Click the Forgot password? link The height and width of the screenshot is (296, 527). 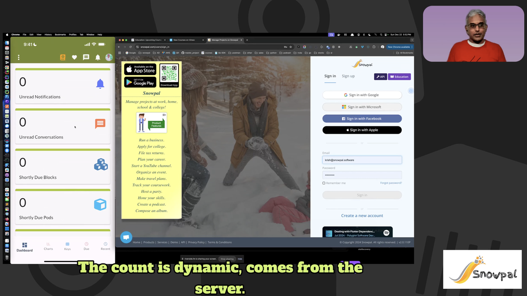coord(391,183)
